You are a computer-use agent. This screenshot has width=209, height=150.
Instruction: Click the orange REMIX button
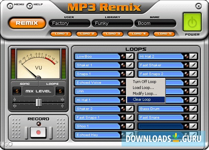[x=27, y=23]
